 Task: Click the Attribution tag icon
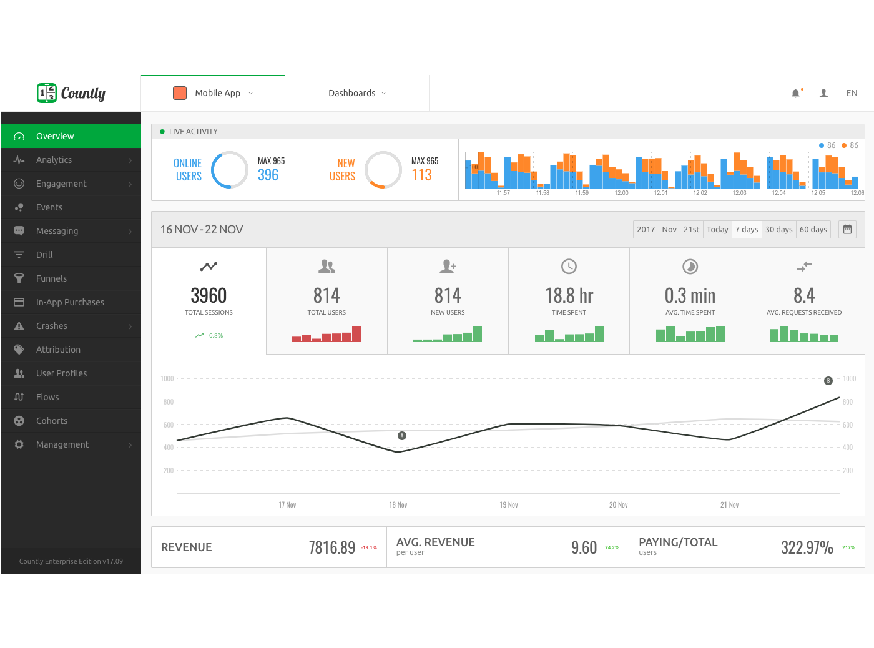19,350
